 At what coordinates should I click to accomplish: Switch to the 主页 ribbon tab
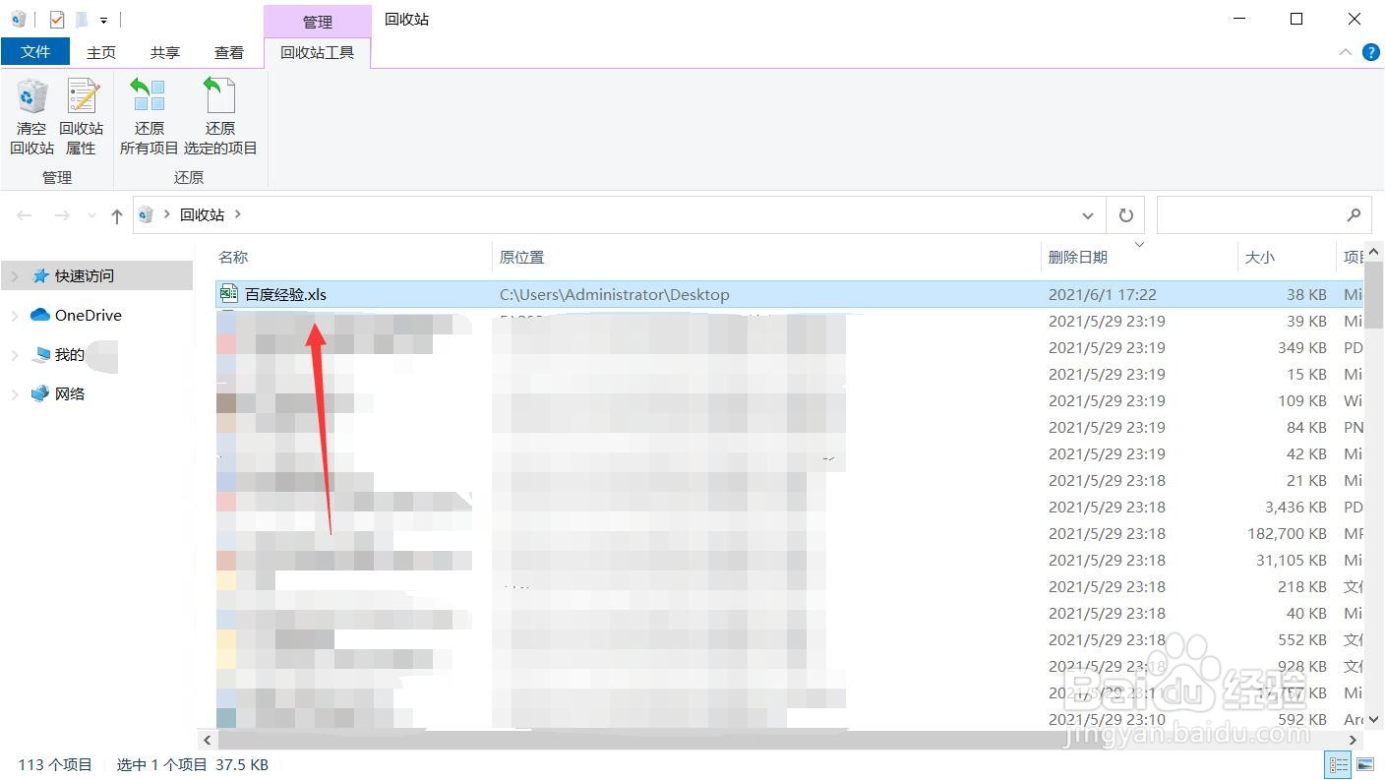point(100,53)
